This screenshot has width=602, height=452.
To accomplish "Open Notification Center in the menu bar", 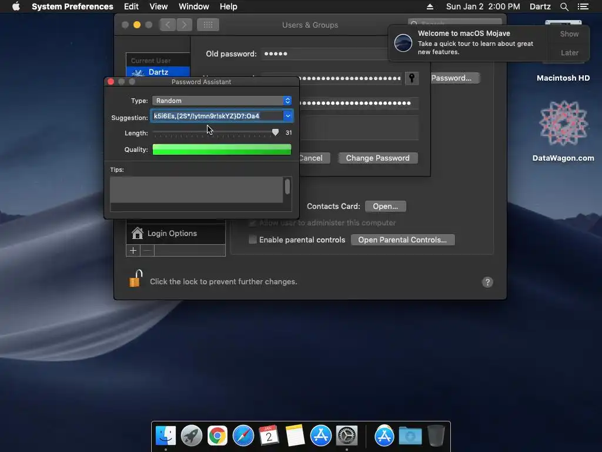I will pos(583,6).
